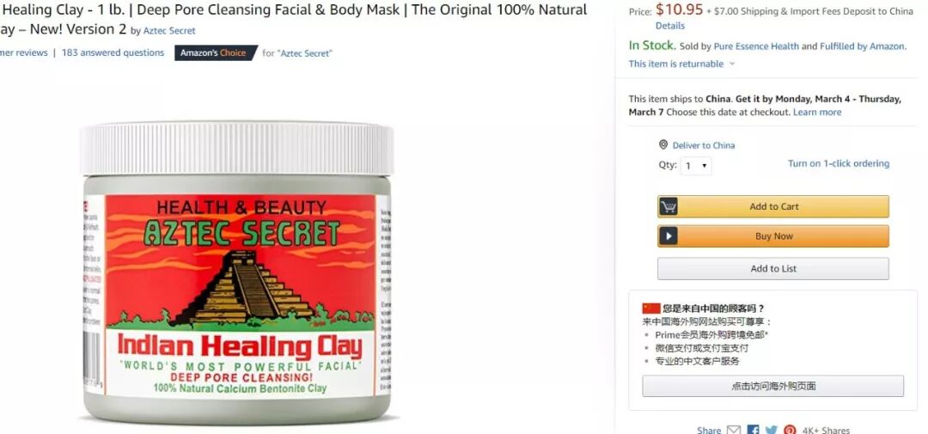Open the Pure Essence Health seller link
Image resolution: width=928 pixels, height=434 pixels.
tap(756, 46)
